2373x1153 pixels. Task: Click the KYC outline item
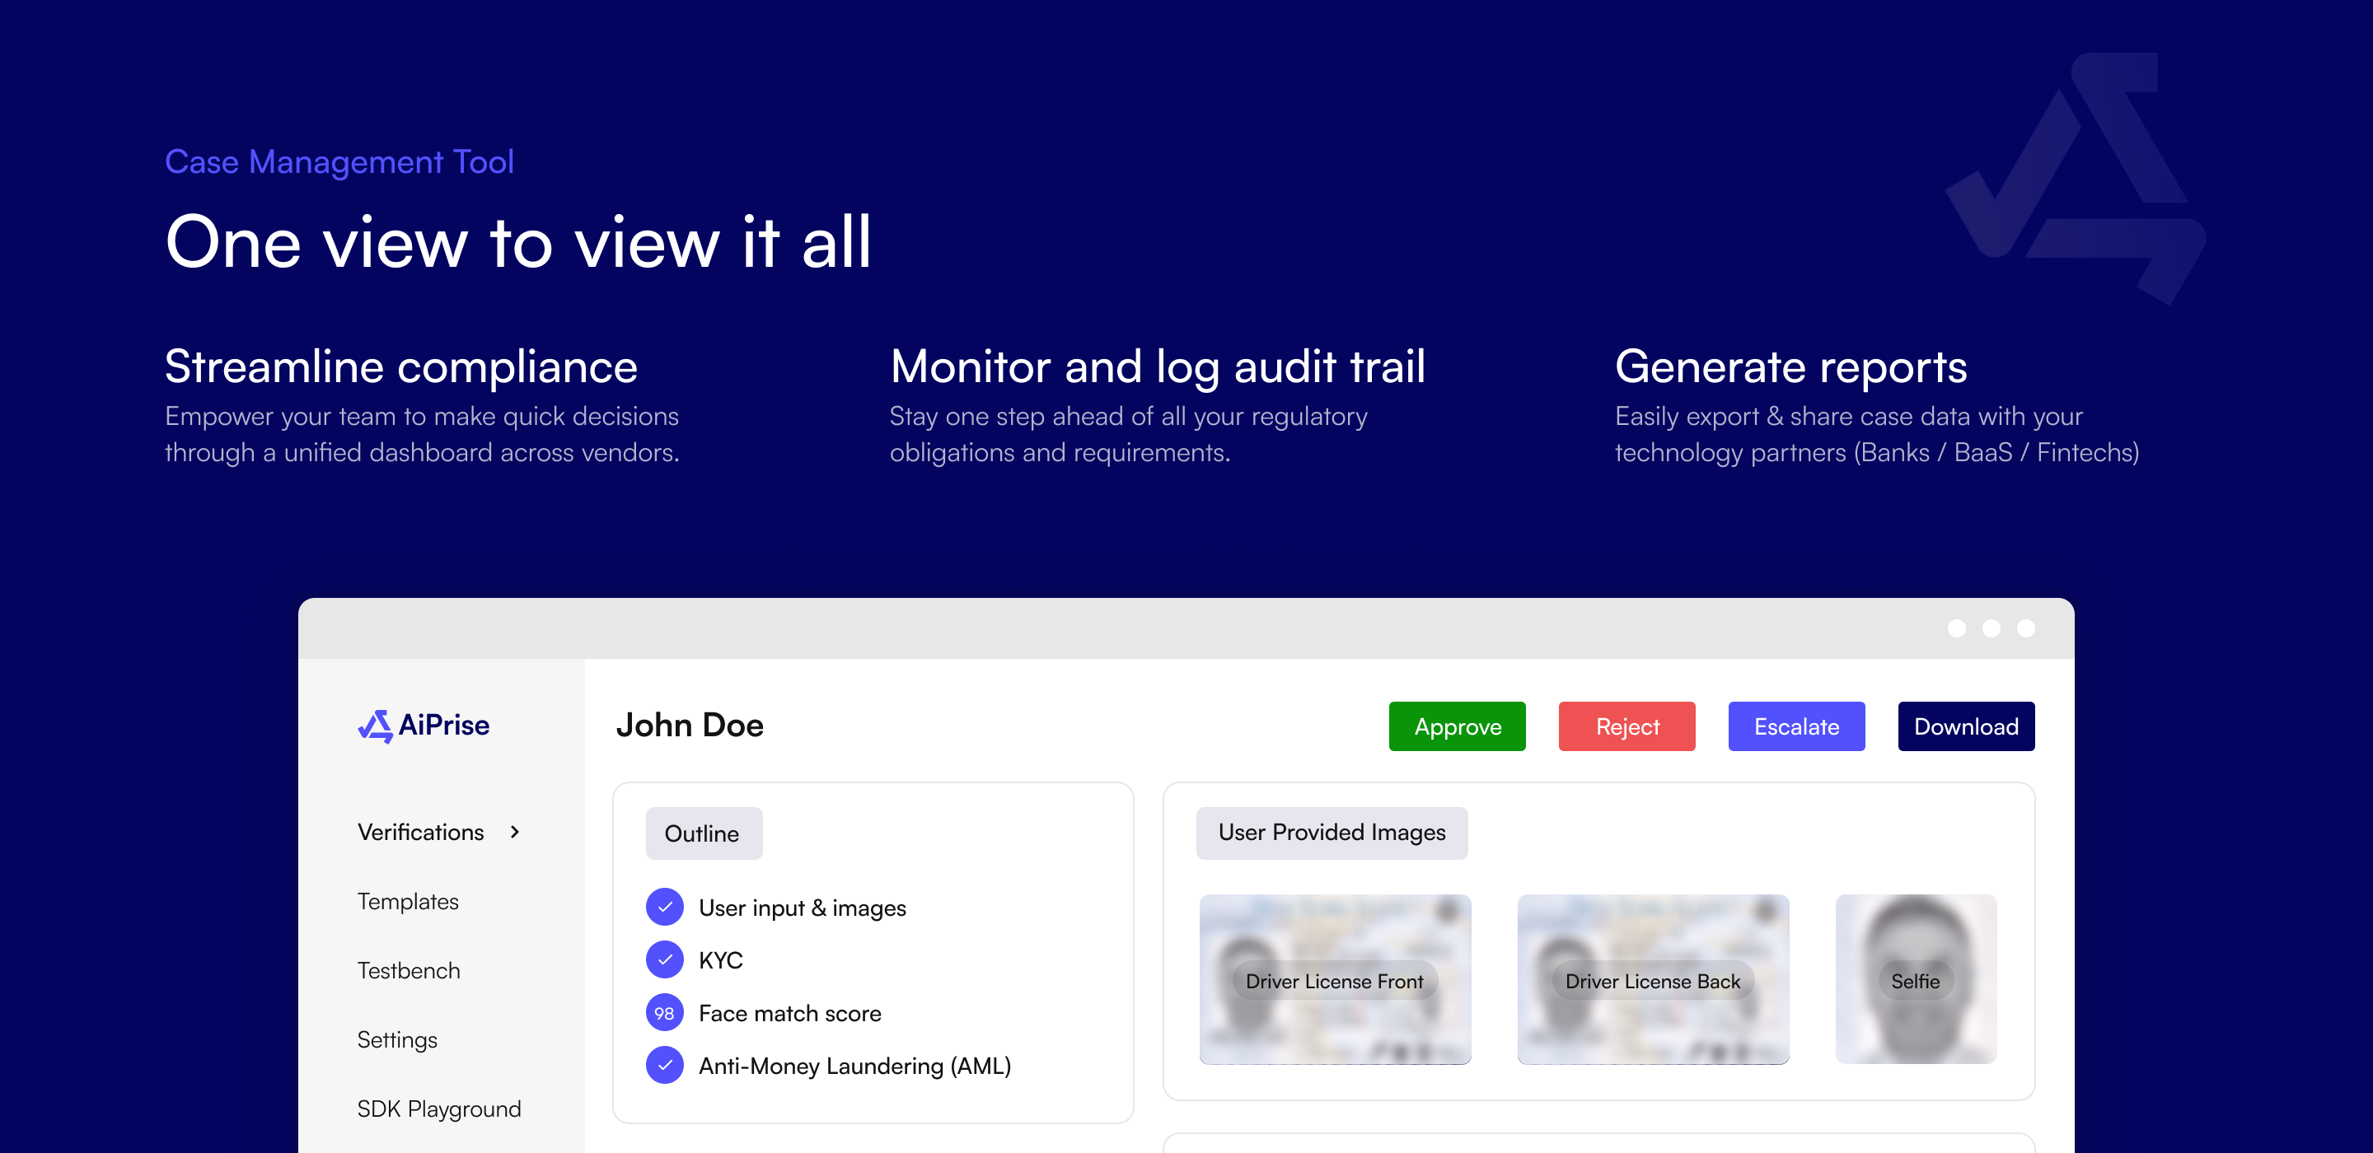point(720,960)
